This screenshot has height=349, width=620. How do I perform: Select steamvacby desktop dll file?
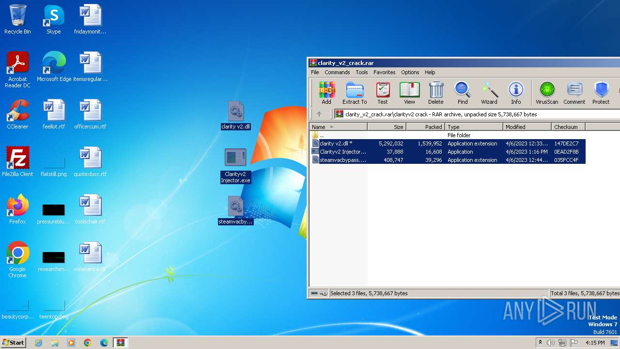(x=235, y=211)
